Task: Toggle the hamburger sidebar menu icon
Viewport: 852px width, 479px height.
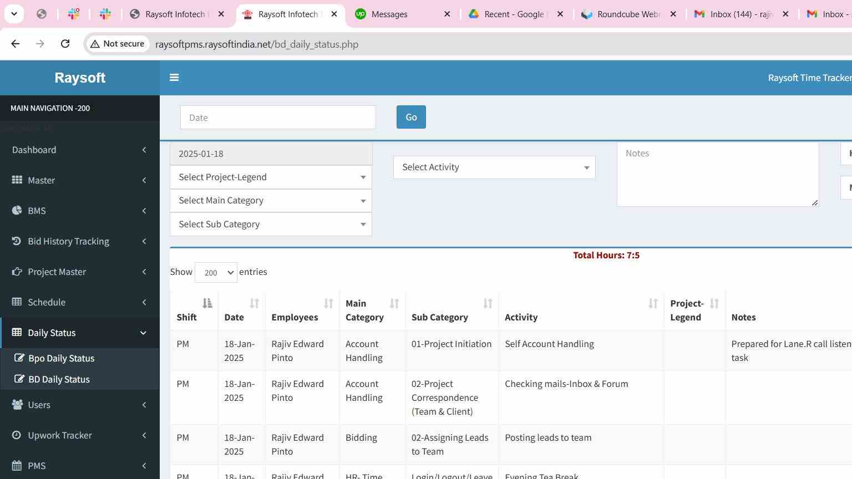Action: click(174, 78)
